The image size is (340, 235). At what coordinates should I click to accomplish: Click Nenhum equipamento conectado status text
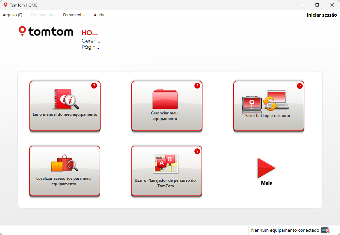(x=285, y=230)
